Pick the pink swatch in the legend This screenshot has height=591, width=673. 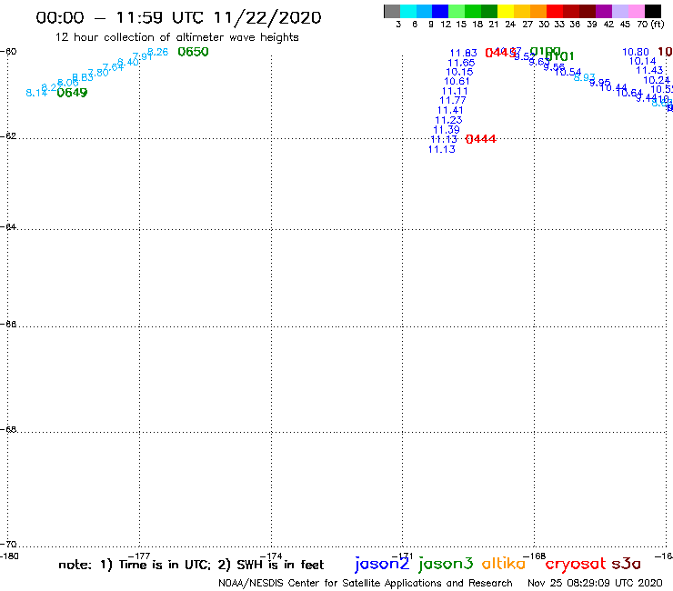click(x=637, y=11)
